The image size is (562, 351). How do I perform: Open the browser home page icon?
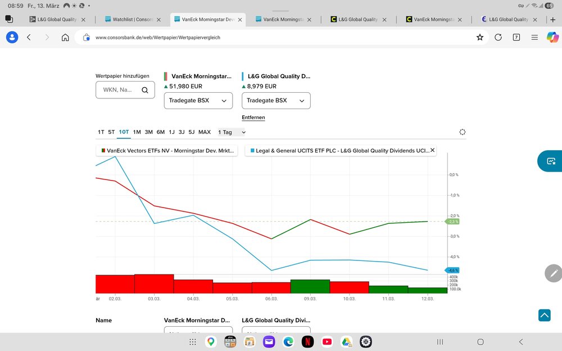[x=65, y=37]
